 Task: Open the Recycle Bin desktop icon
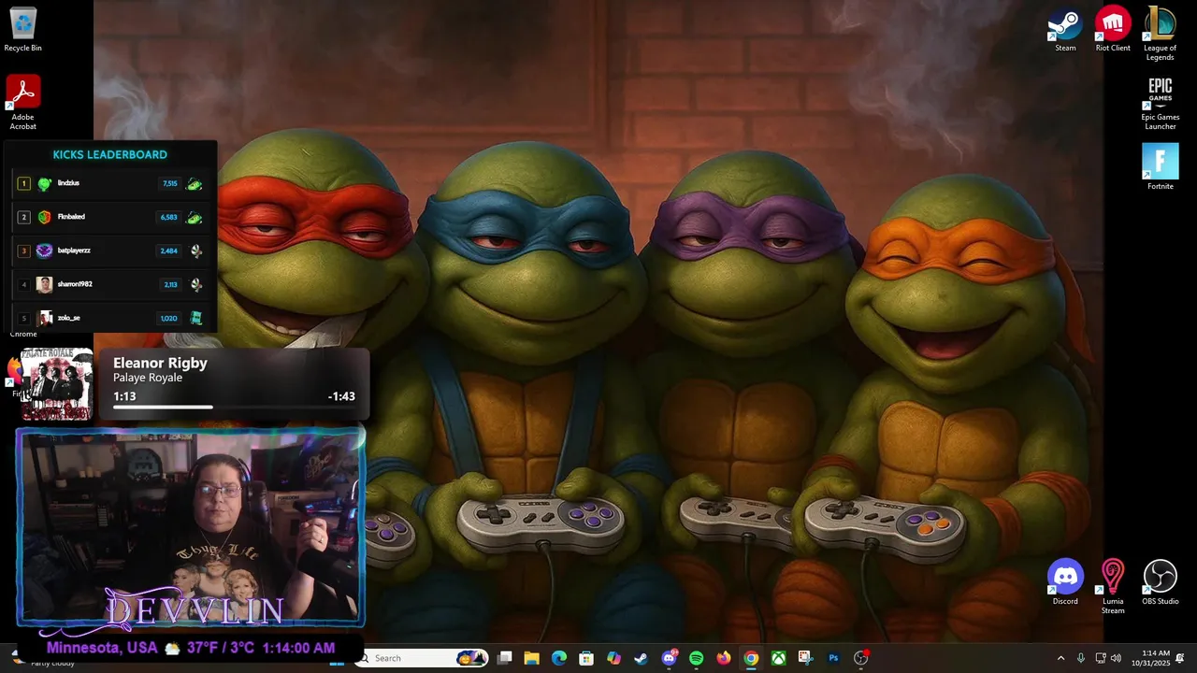tap(22, 29)
